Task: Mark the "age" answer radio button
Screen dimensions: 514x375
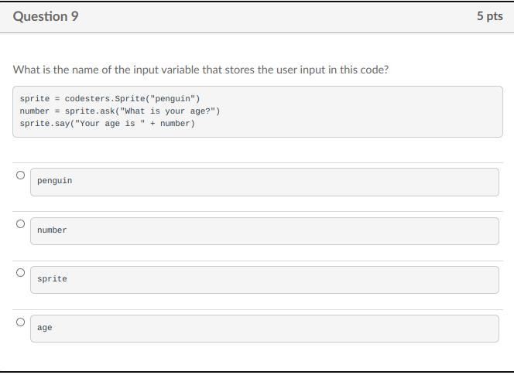Action: point(20,322)
